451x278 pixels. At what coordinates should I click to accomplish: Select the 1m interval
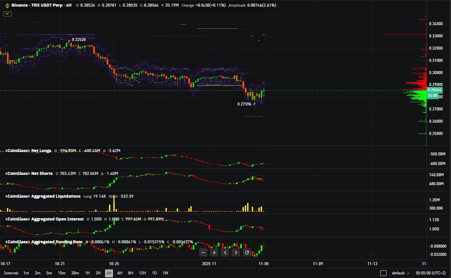click(26, 273)
